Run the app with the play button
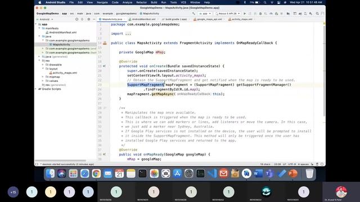Viewport: 360px width, 202px height. click(245, 13)
